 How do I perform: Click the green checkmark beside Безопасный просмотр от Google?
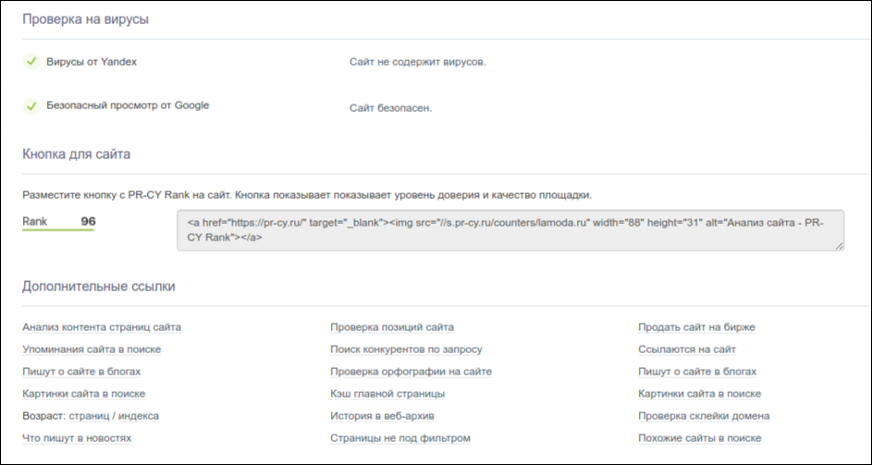tap(31, 106)
